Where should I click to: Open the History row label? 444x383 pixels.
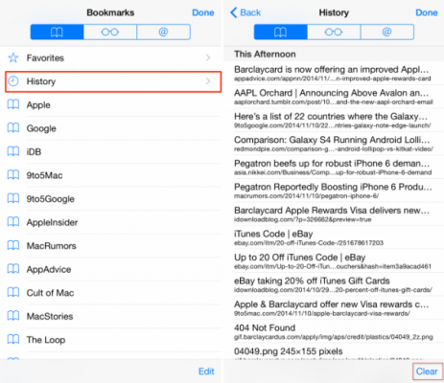coord(41,81)
